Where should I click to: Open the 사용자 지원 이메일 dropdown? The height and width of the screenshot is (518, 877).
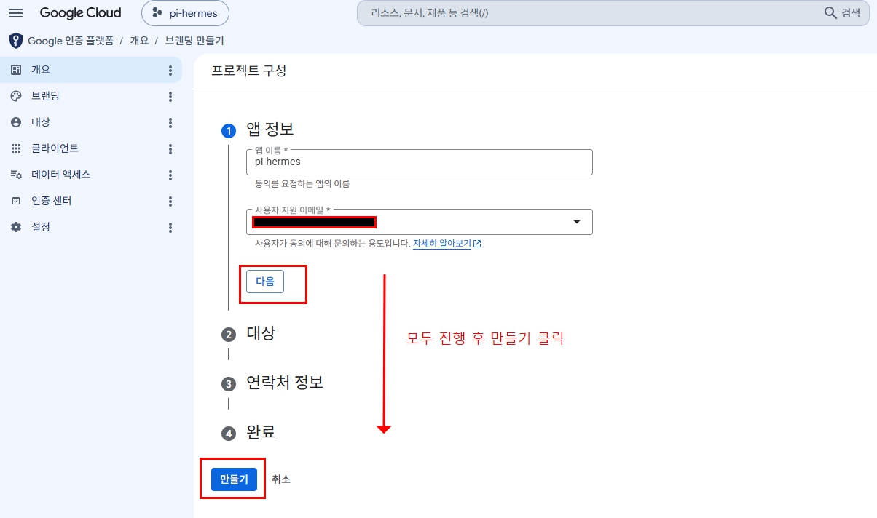point(420,222)
